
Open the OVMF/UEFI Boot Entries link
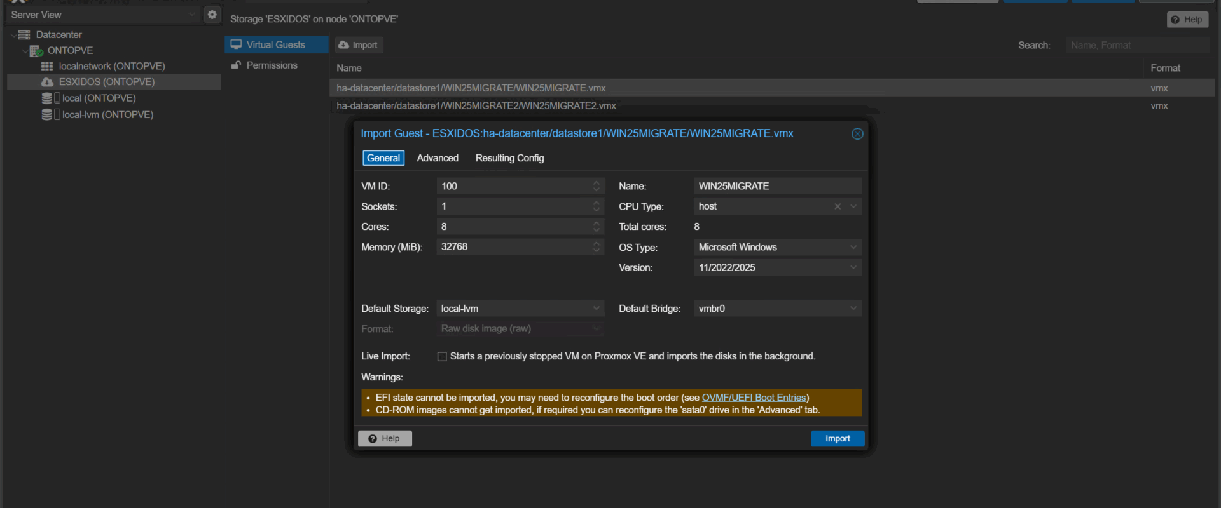(x=754, y=398)
